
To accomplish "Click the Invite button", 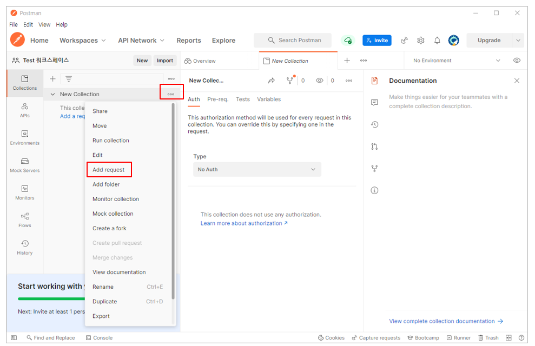I will click(377, 40).
